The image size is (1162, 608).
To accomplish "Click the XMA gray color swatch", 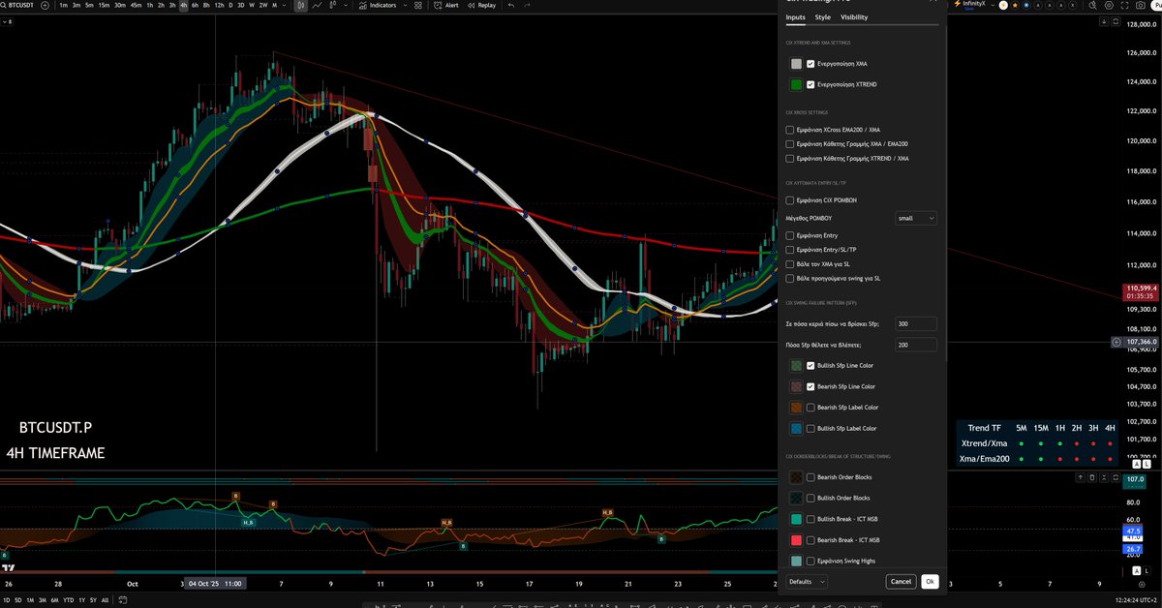I will coord(796,64).
